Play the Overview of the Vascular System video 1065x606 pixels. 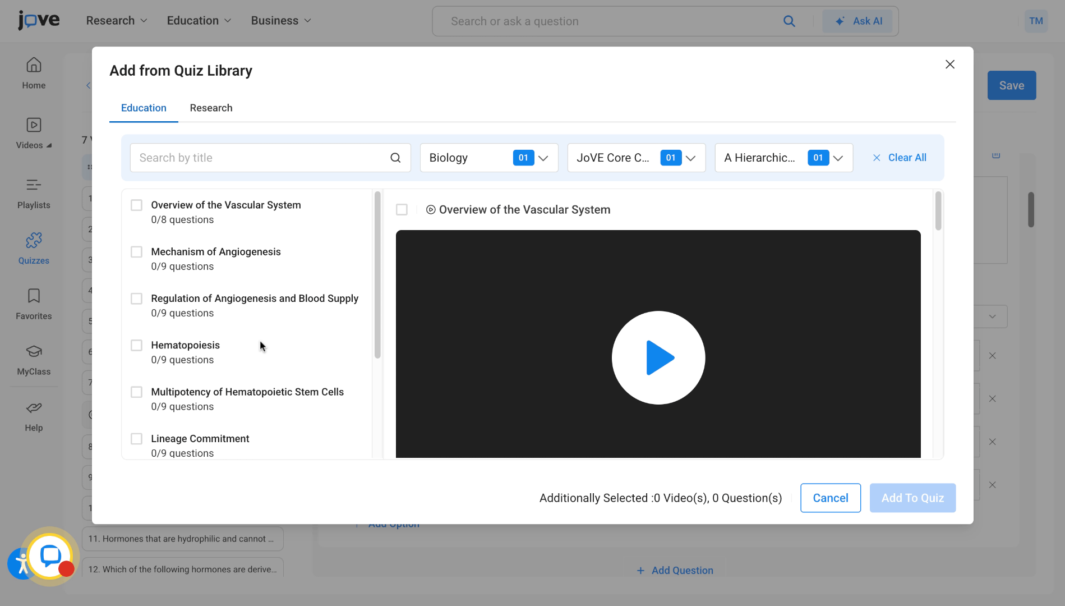pos(658,357)
